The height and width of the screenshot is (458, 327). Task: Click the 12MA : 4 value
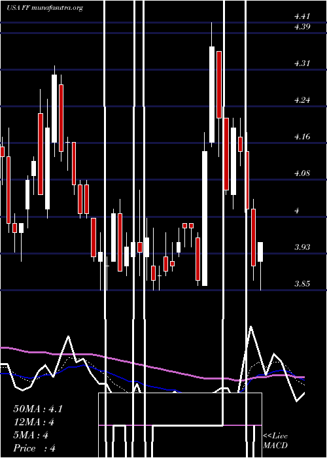click(34, 422)
